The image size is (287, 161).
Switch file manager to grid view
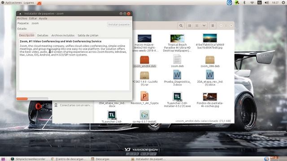pos(190,26)
